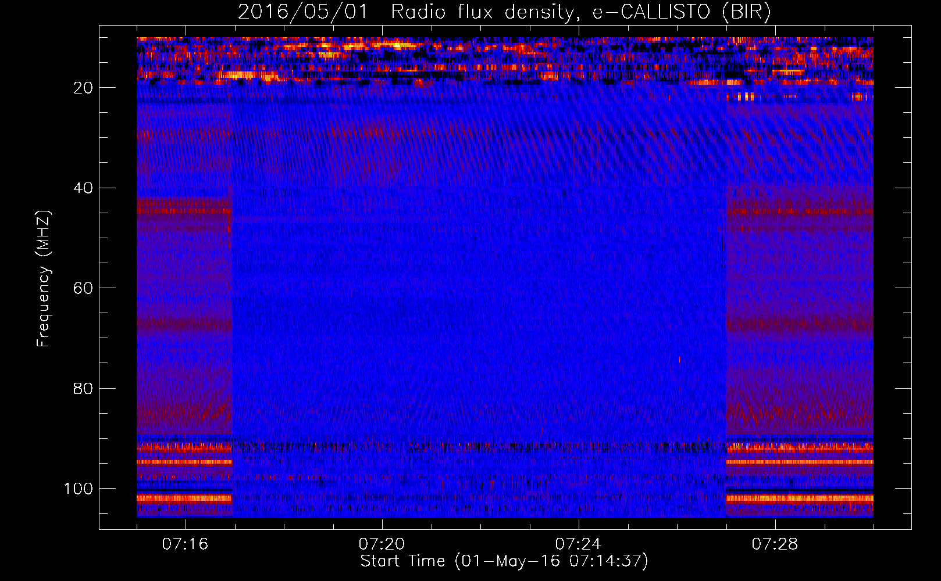Click the 07:24 time tick label
941x581 pixels.
click(x=578, y=544)
